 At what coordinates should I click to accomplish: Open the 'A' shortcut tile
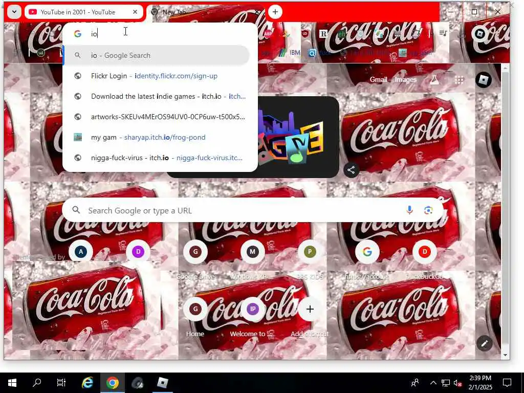[80, 252]
